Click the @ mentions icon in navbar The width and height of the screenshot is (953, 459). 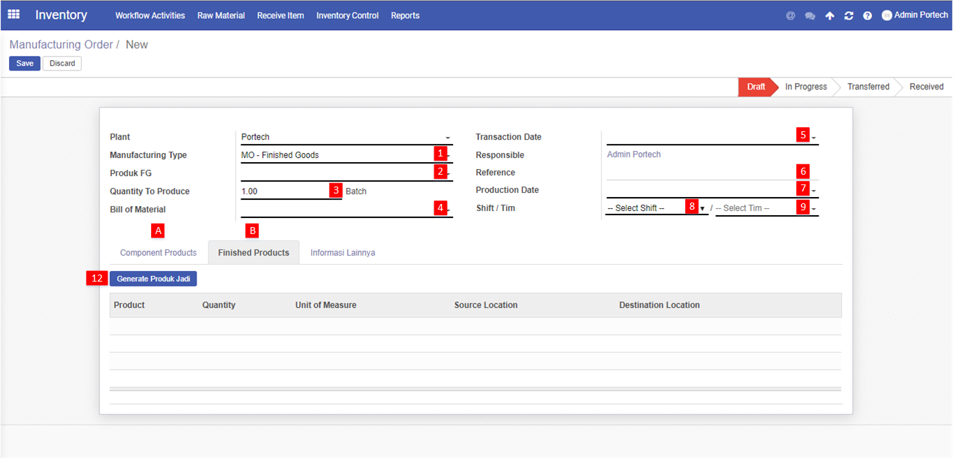[x=791, y=15]
